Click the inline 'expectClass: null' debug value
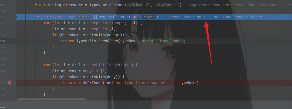292x109 pixels. (x=187, y=17)
